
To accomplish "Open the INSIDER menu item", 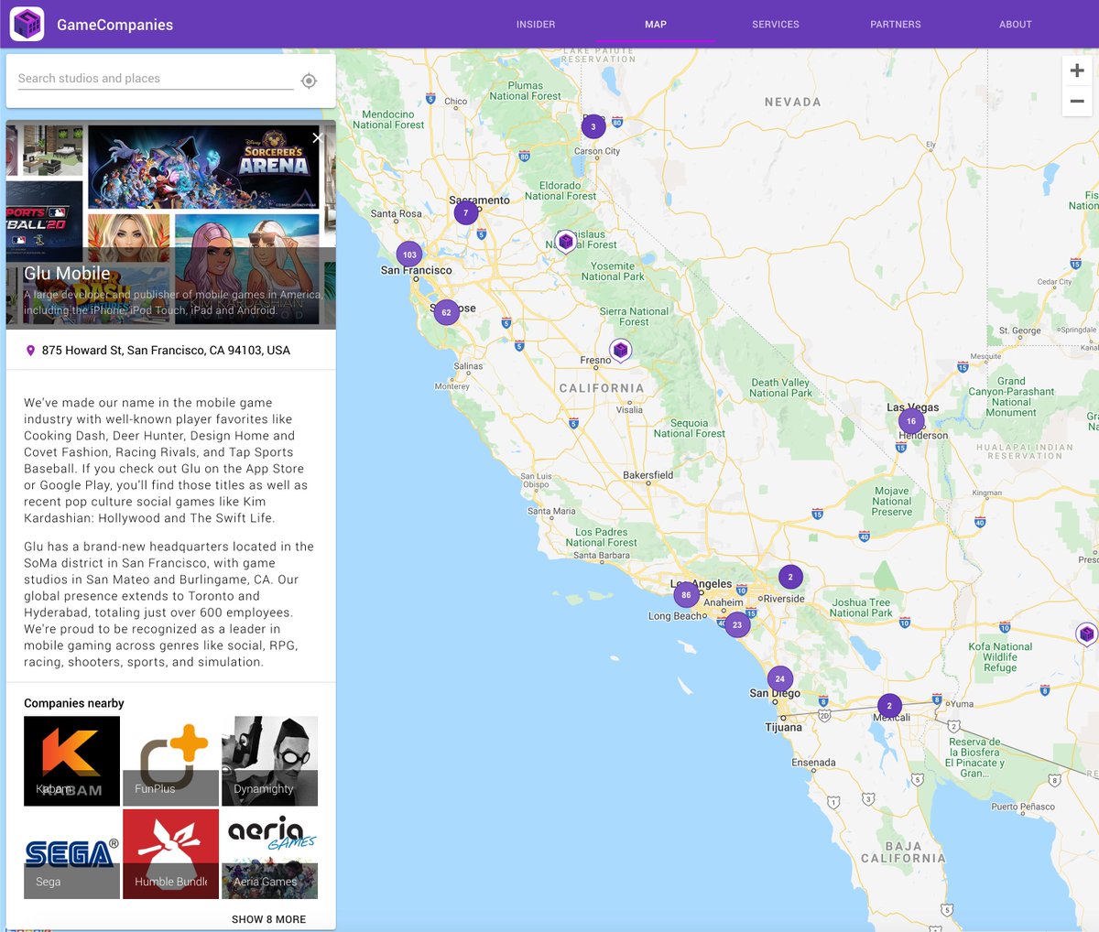I will [x=536, y=25].
